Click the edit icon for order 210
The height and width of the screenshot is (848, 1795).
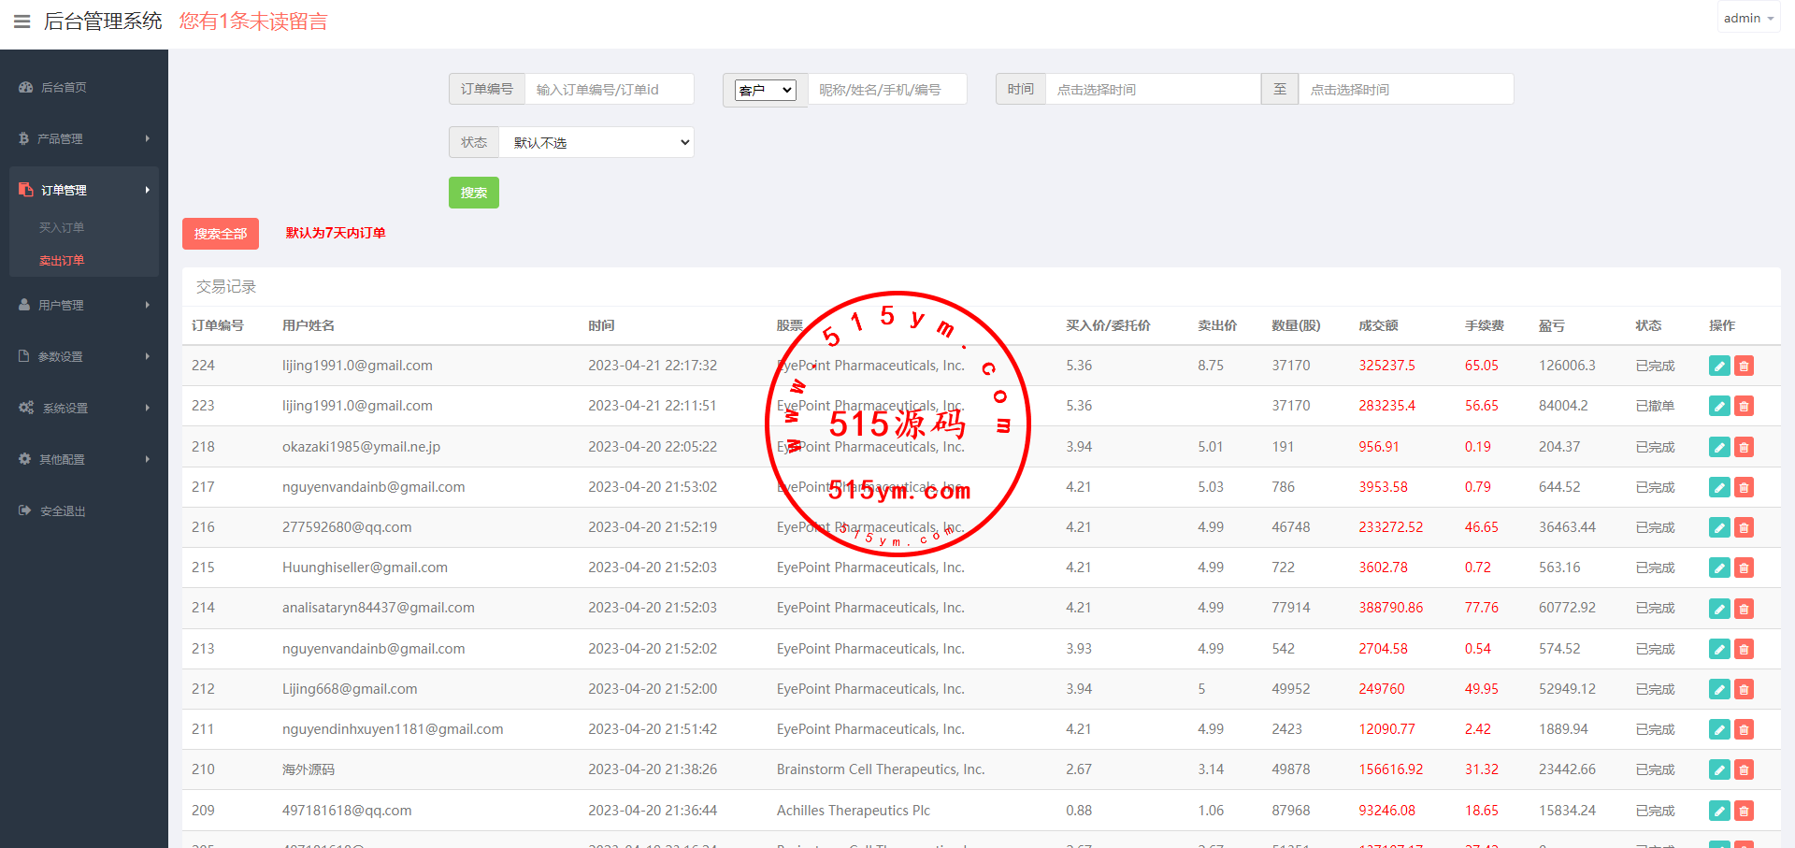coord(1718,769)
